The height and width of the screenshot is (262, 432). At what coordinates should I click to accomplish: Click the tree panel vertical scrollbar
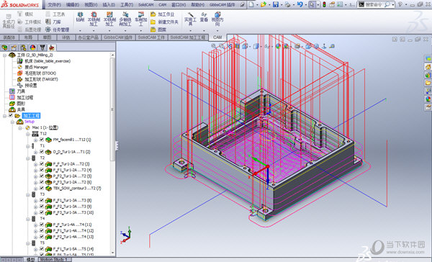click(112, 109)
